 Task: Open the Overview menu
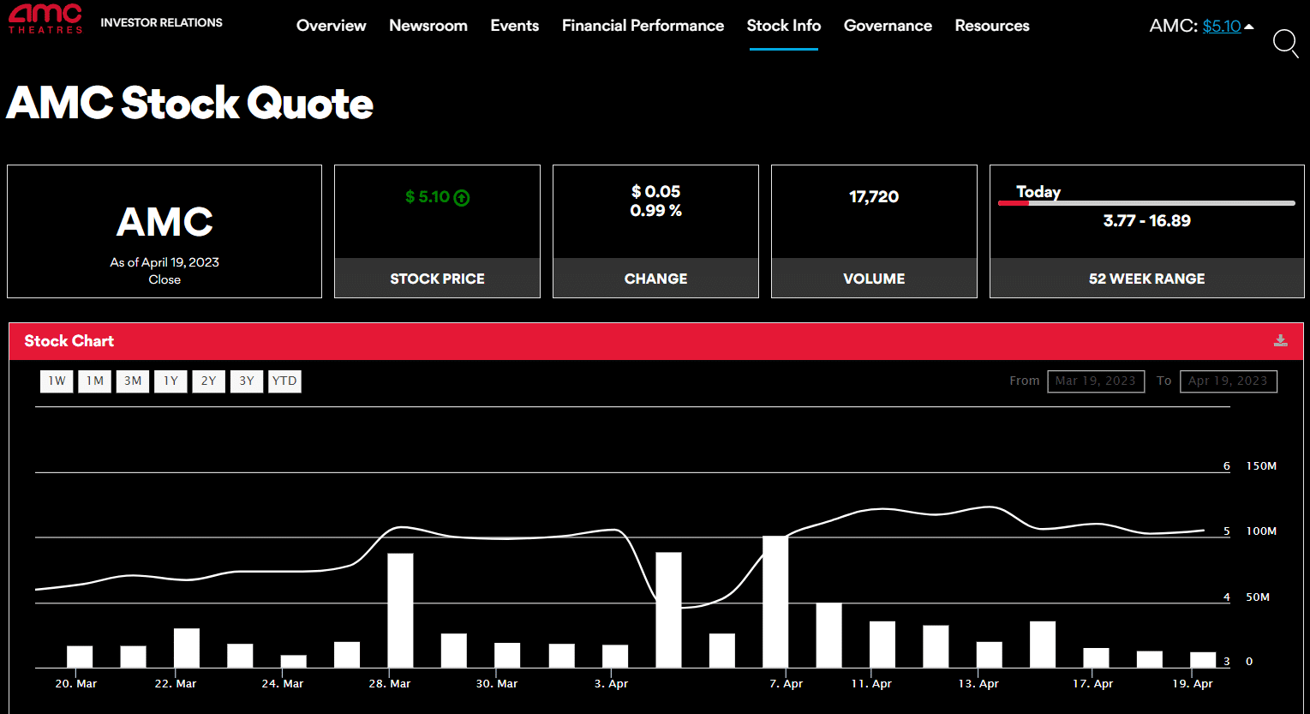pyautogui.click(x=331, y=26)
